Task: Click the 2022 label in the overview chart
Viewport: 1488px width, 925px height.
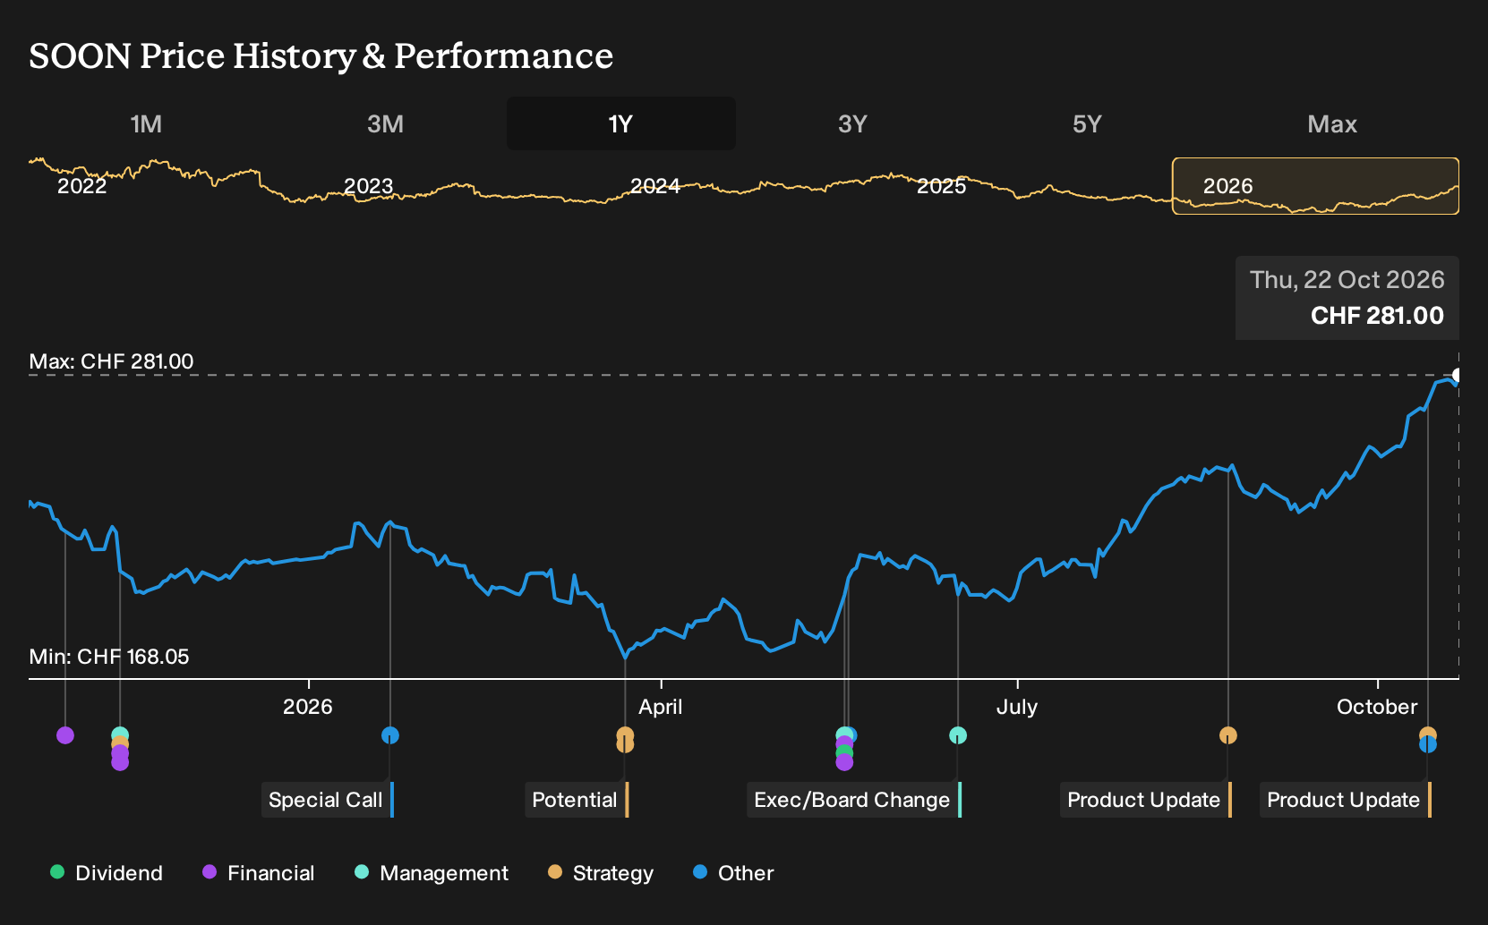Action: pos(82,186)
